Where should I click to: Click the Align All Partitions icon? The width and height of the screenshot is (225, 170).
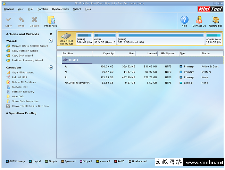(x=8, y=73)
